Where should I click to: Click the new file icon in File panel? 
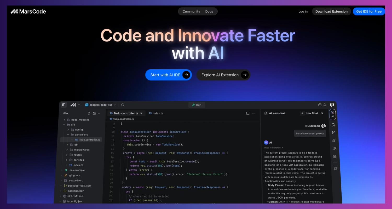tap(89, 113)
